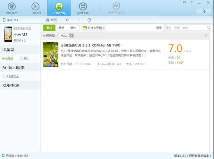
Task: Click the 小米 M1 device label
Action: click(x=12, y=20)
